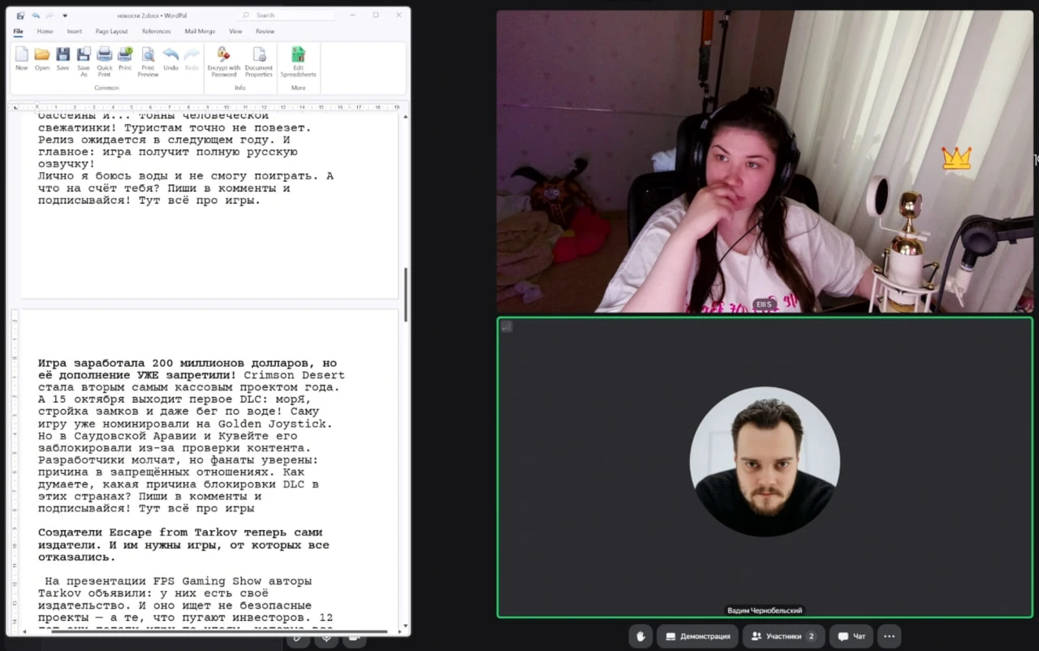Image resolution: width=1039 pixels, height=651 pixels.
Task: Click the name label "Вадим Чернобельский"
Action: click(765, 610)
